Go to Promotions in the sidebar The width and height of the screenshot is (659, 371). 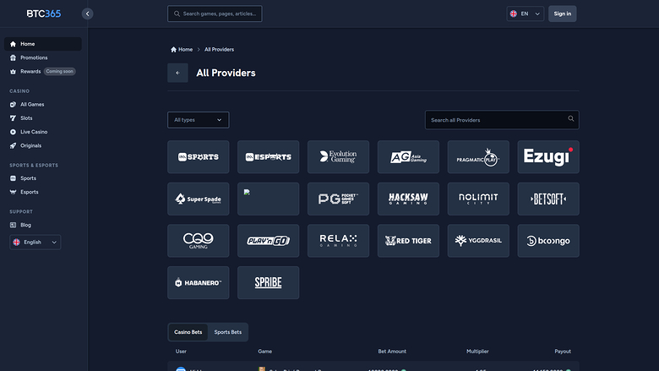tap(34, 57)
